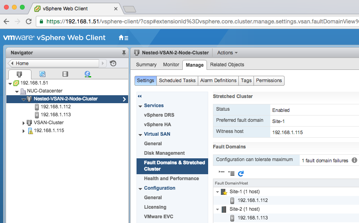Expand the VSAN-Cluster tree node
359x223 pixels.
click(x=23, y=123)
